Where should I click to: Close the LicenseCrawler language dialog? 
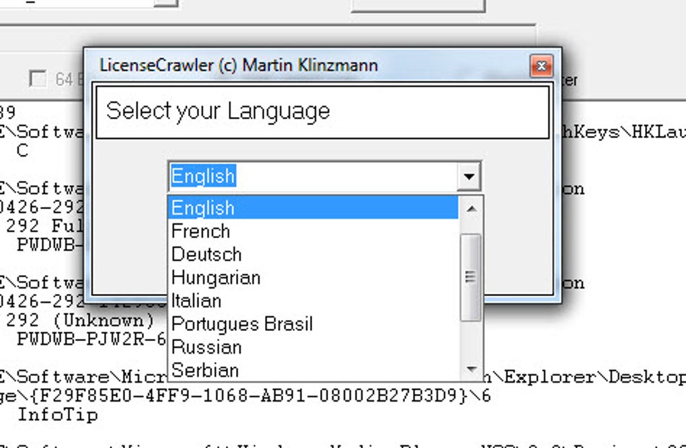(541, 66)
